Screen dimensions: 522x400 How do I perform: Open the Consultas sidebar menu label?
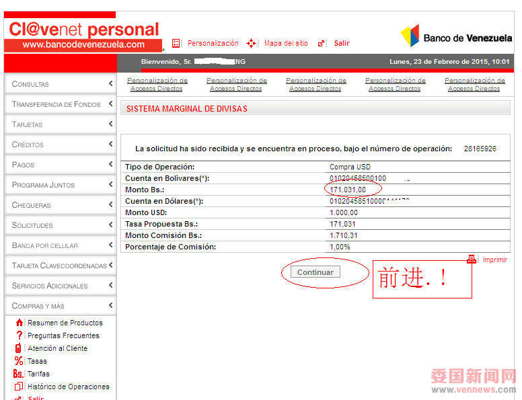click(x=30, y=84)
